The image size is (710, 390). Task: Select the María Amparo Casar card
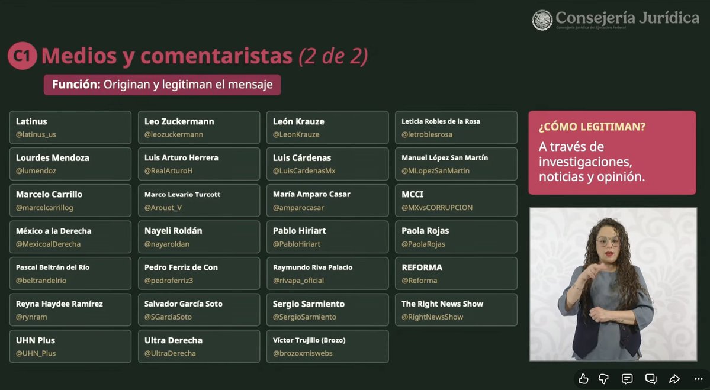327,201
